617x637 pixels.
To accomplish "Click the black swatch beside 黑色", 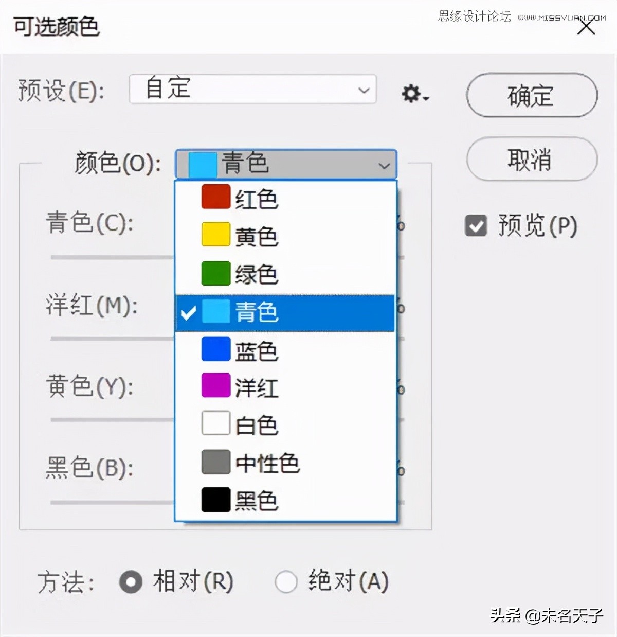I will (215, 500).
